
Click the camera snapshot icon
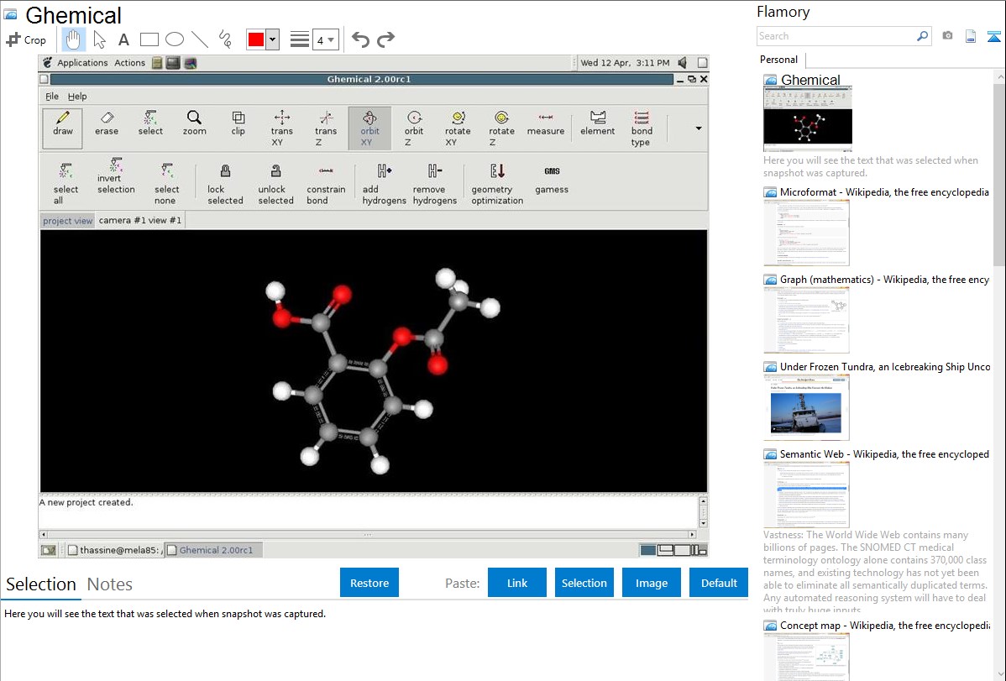[947, 36]
